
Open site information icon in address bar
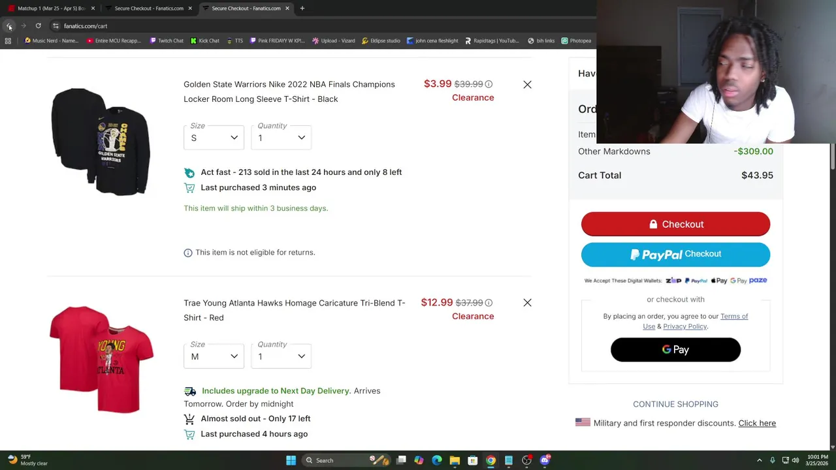(56, 26)
